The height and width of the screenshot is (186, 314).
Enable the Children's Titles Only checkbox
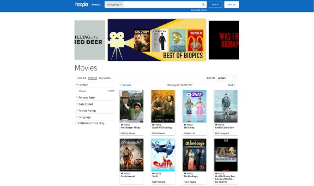[77, 123]
